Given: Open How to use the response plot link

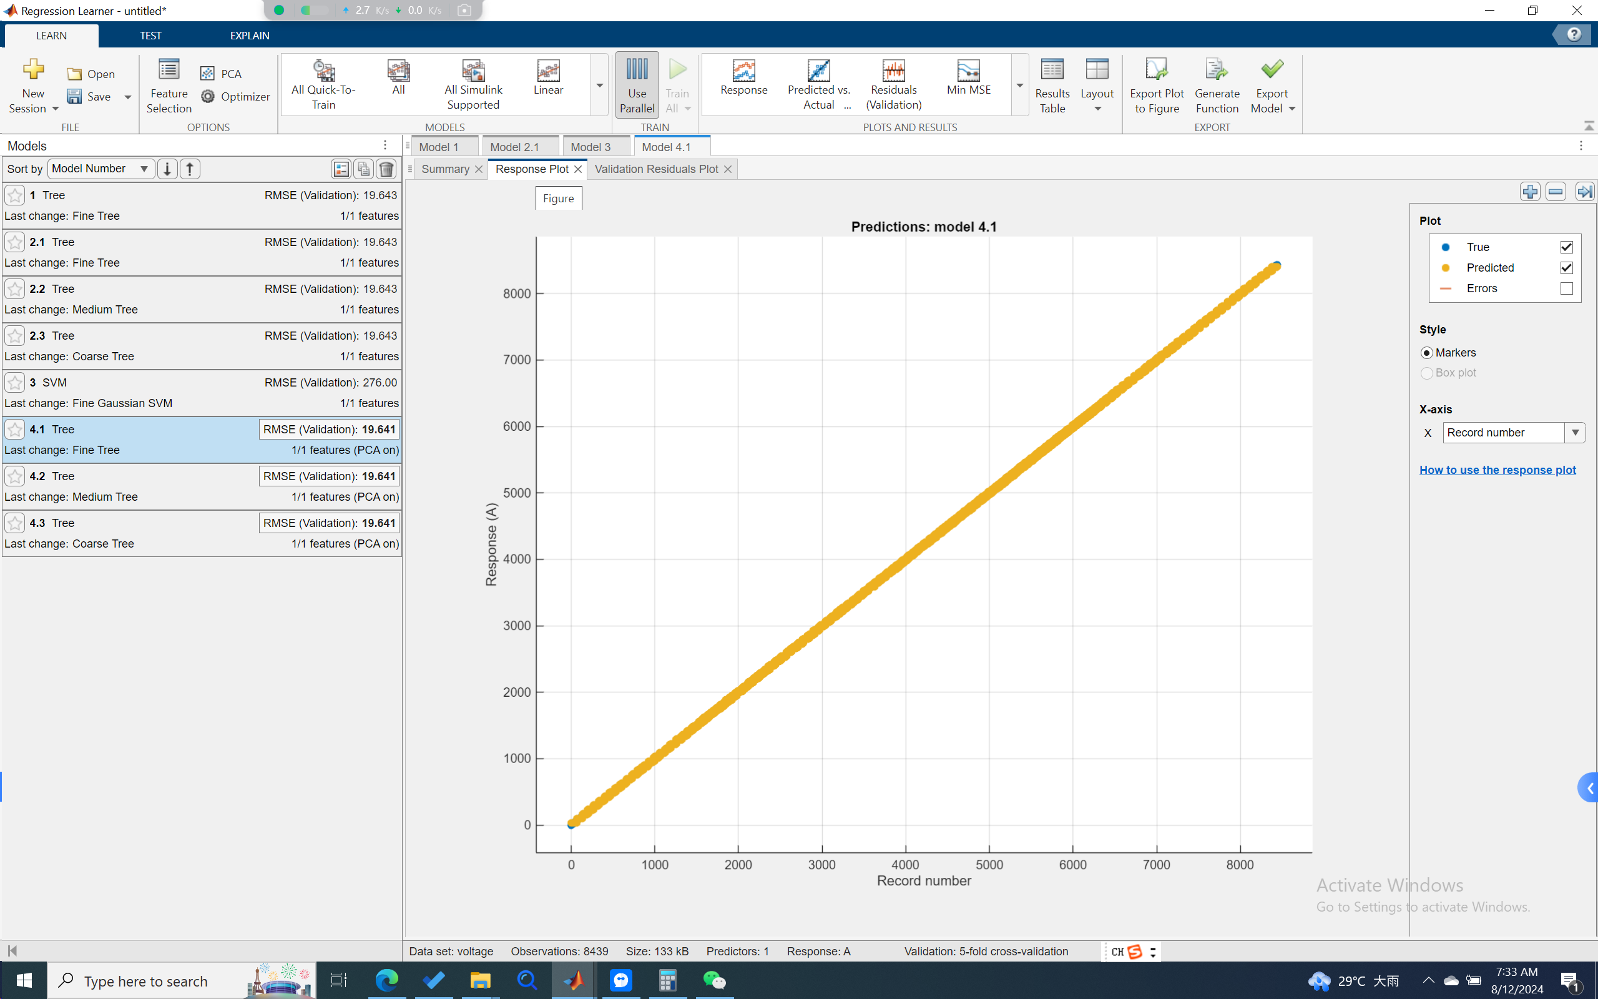Looking at the screenshot, I should (1497, 470).
